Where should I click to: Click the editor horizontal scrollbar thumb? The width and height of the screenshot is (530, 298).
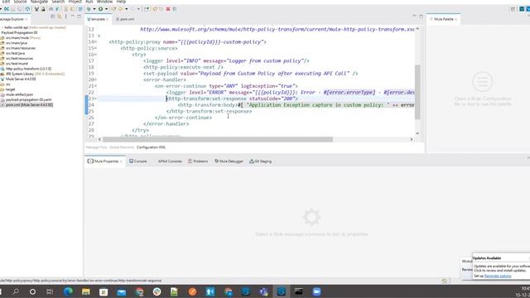click(x=218, y=139)
